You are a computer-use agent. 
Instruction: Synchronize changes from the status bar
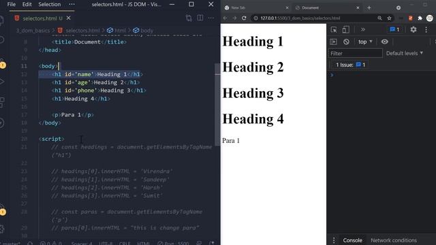tap(30, 243)
